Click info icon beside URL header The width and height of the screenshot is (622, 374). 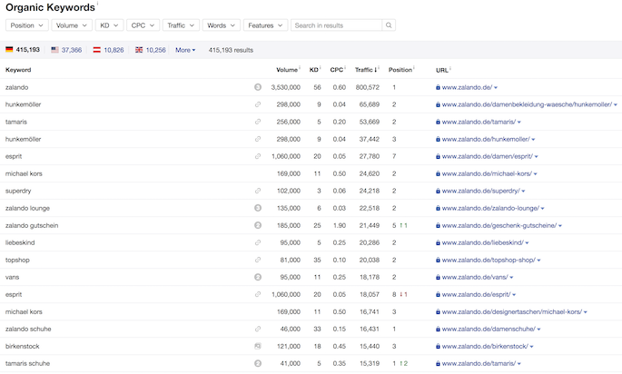(x=450, y=68)
